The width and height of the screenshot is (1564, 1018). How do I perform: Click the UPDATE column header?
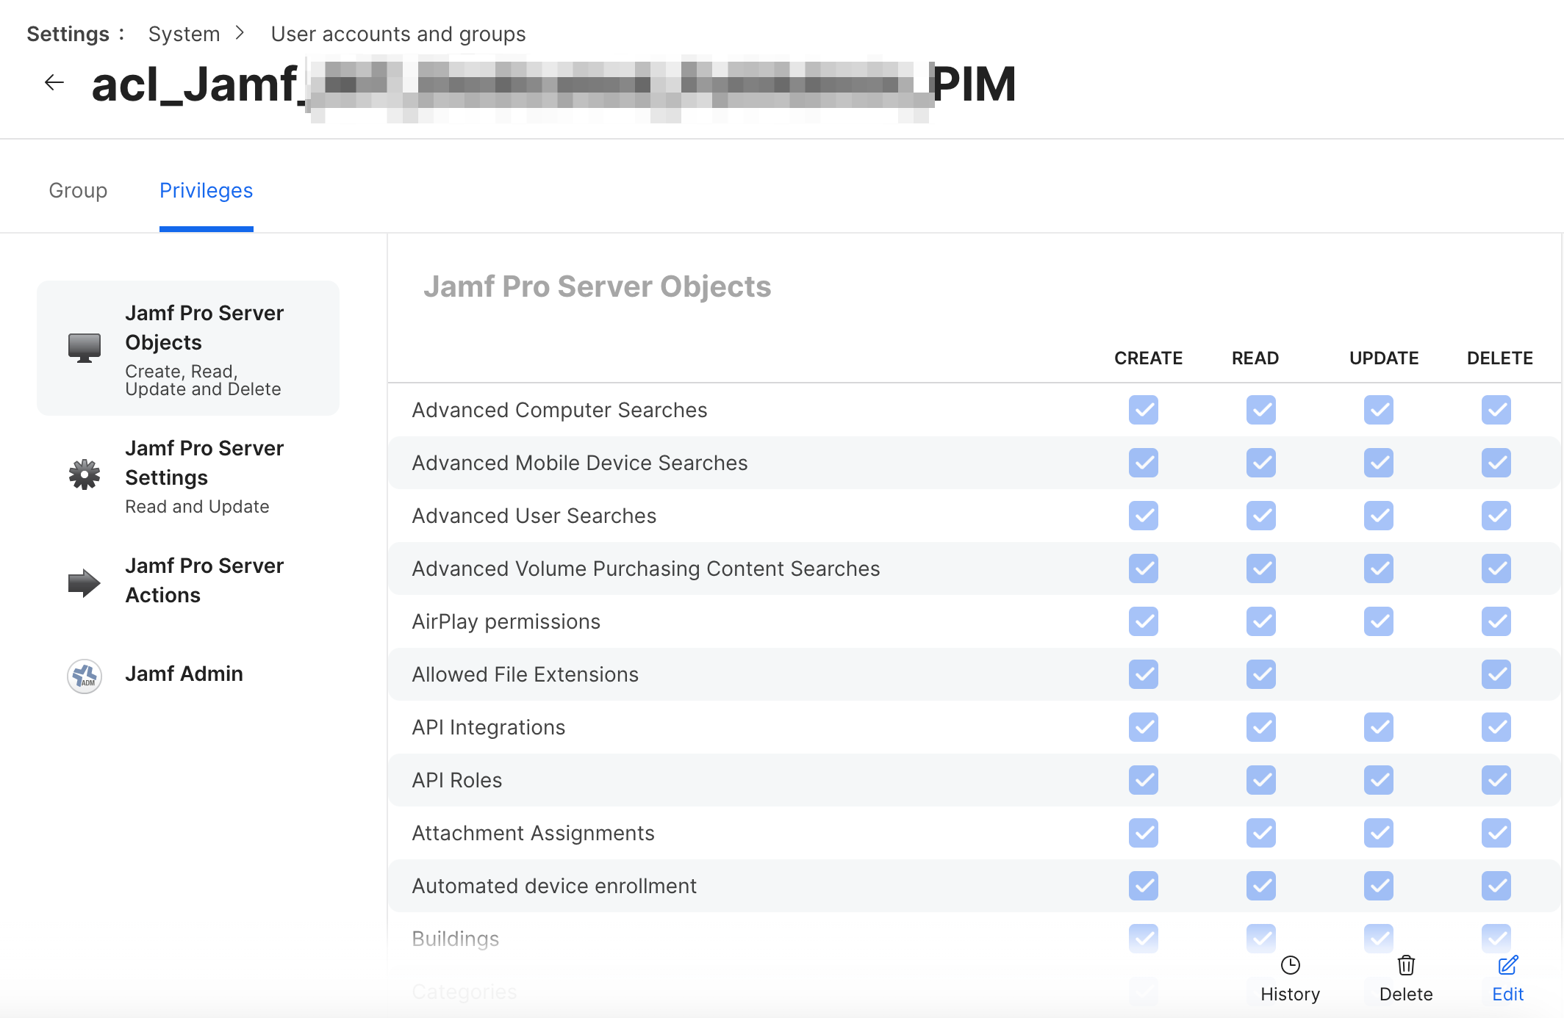[1384, 358]
